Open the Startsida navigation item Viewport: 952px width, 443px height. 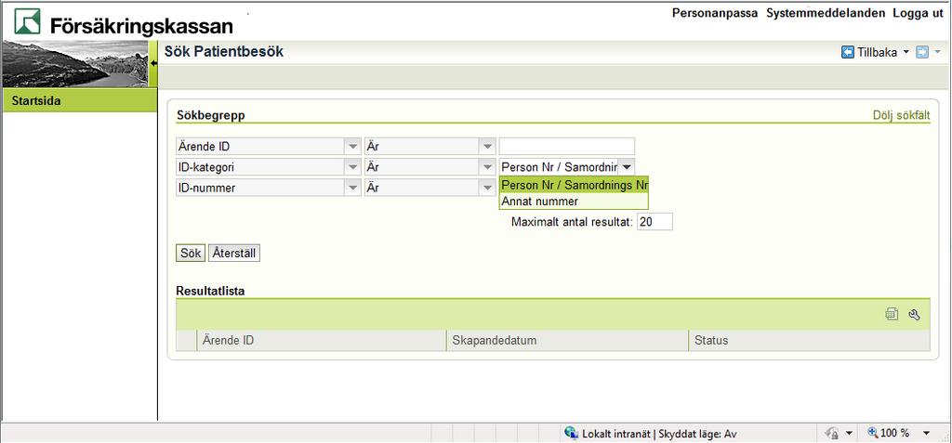(80, 100)
